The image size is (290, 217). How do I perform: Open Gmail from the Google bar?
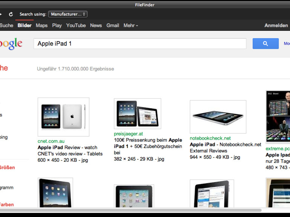pyautogui.click(x=113, y=26)
